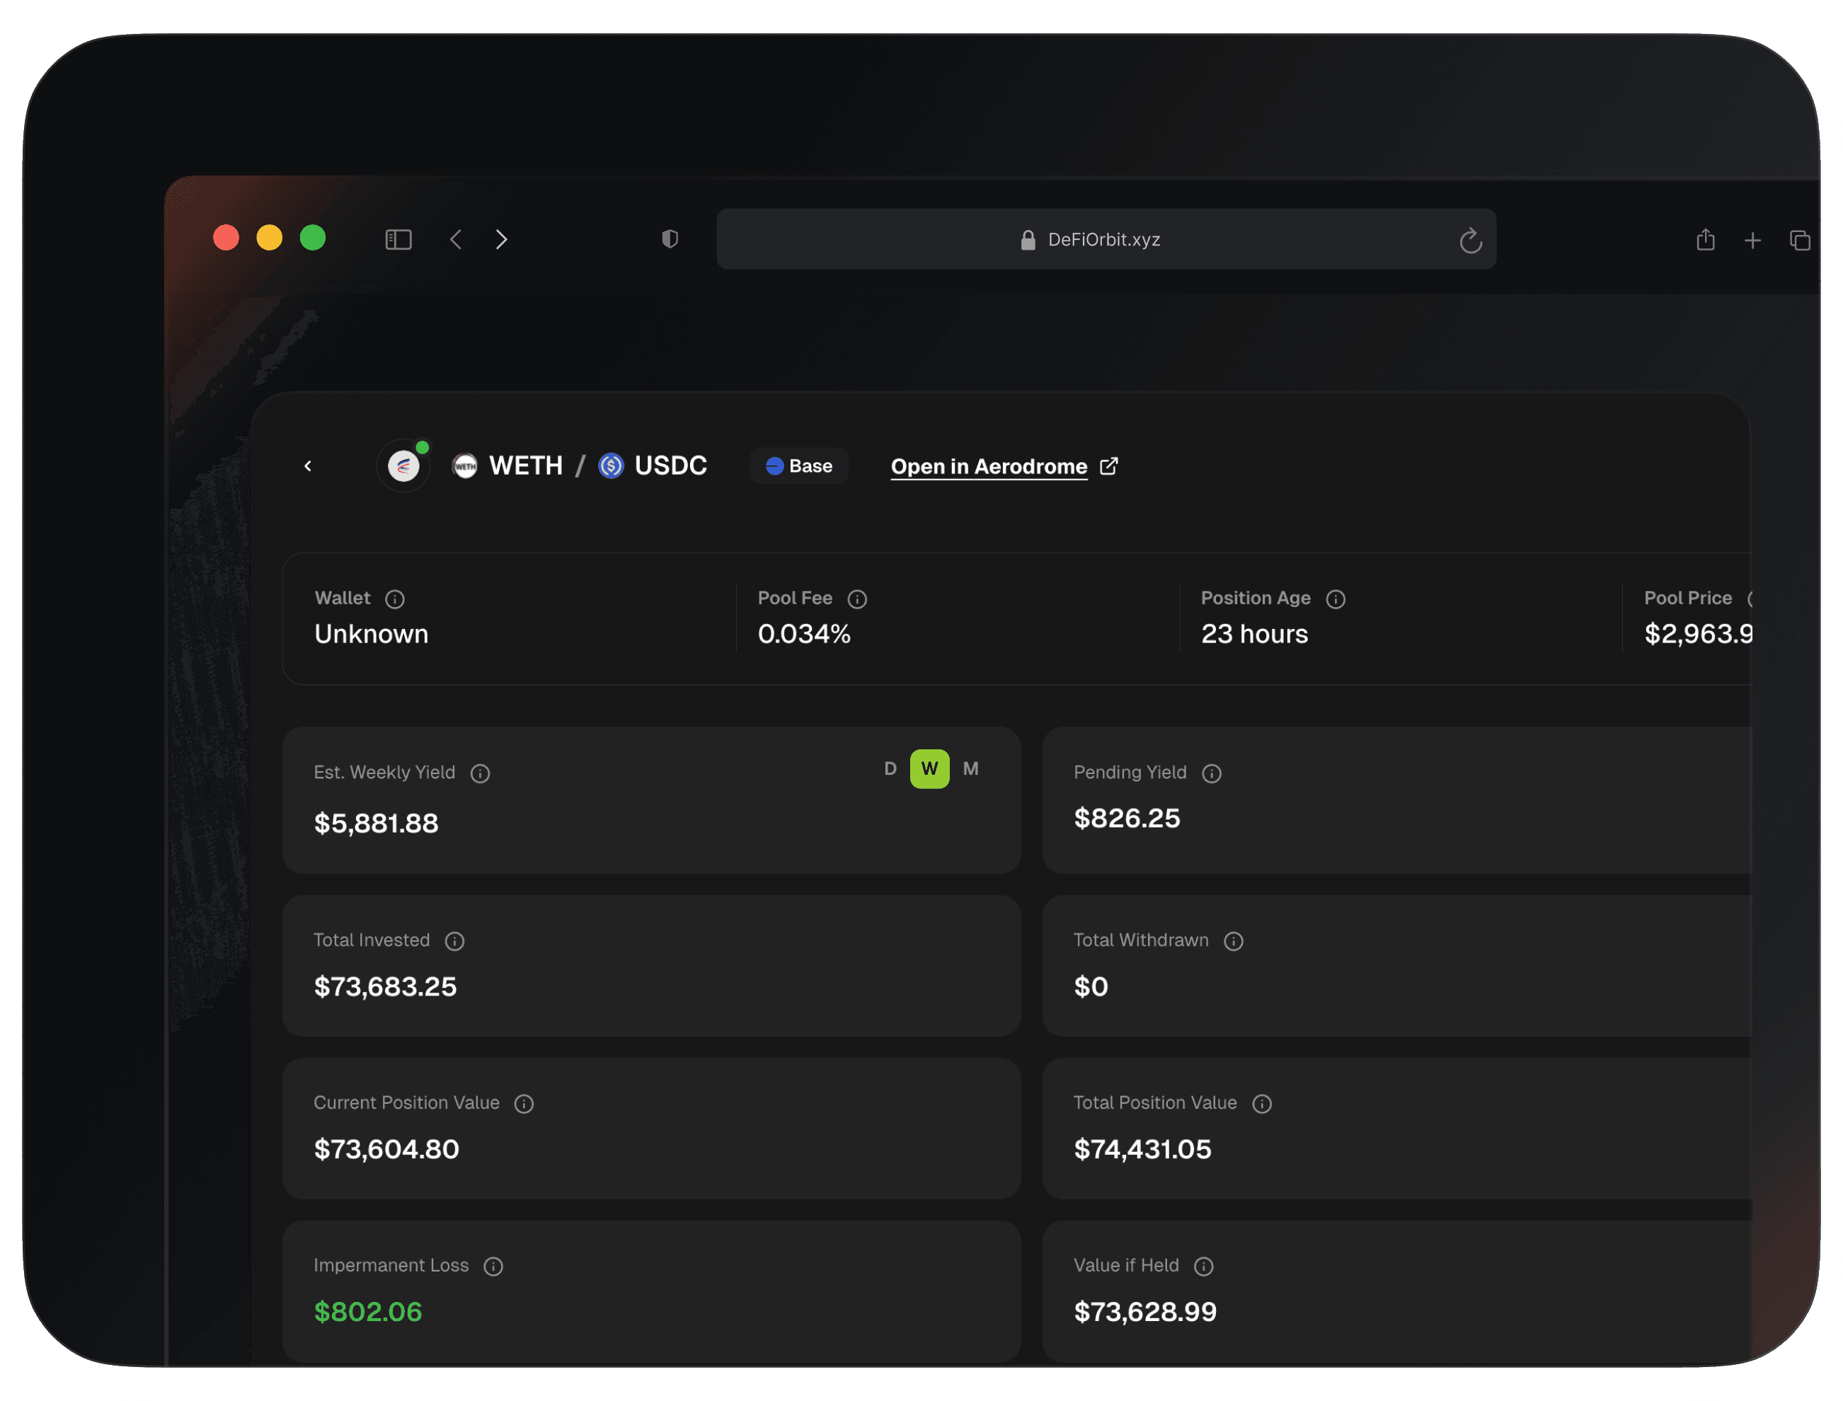Viewport: 1843px width, 1401px height.
Task: Click the DeFiOrbit.xyz address bar
Action: (1104, 239)
